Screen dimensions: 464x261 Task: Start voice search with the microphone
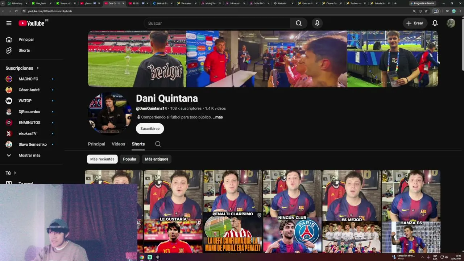pyautogui.click(x=317, y=23)
